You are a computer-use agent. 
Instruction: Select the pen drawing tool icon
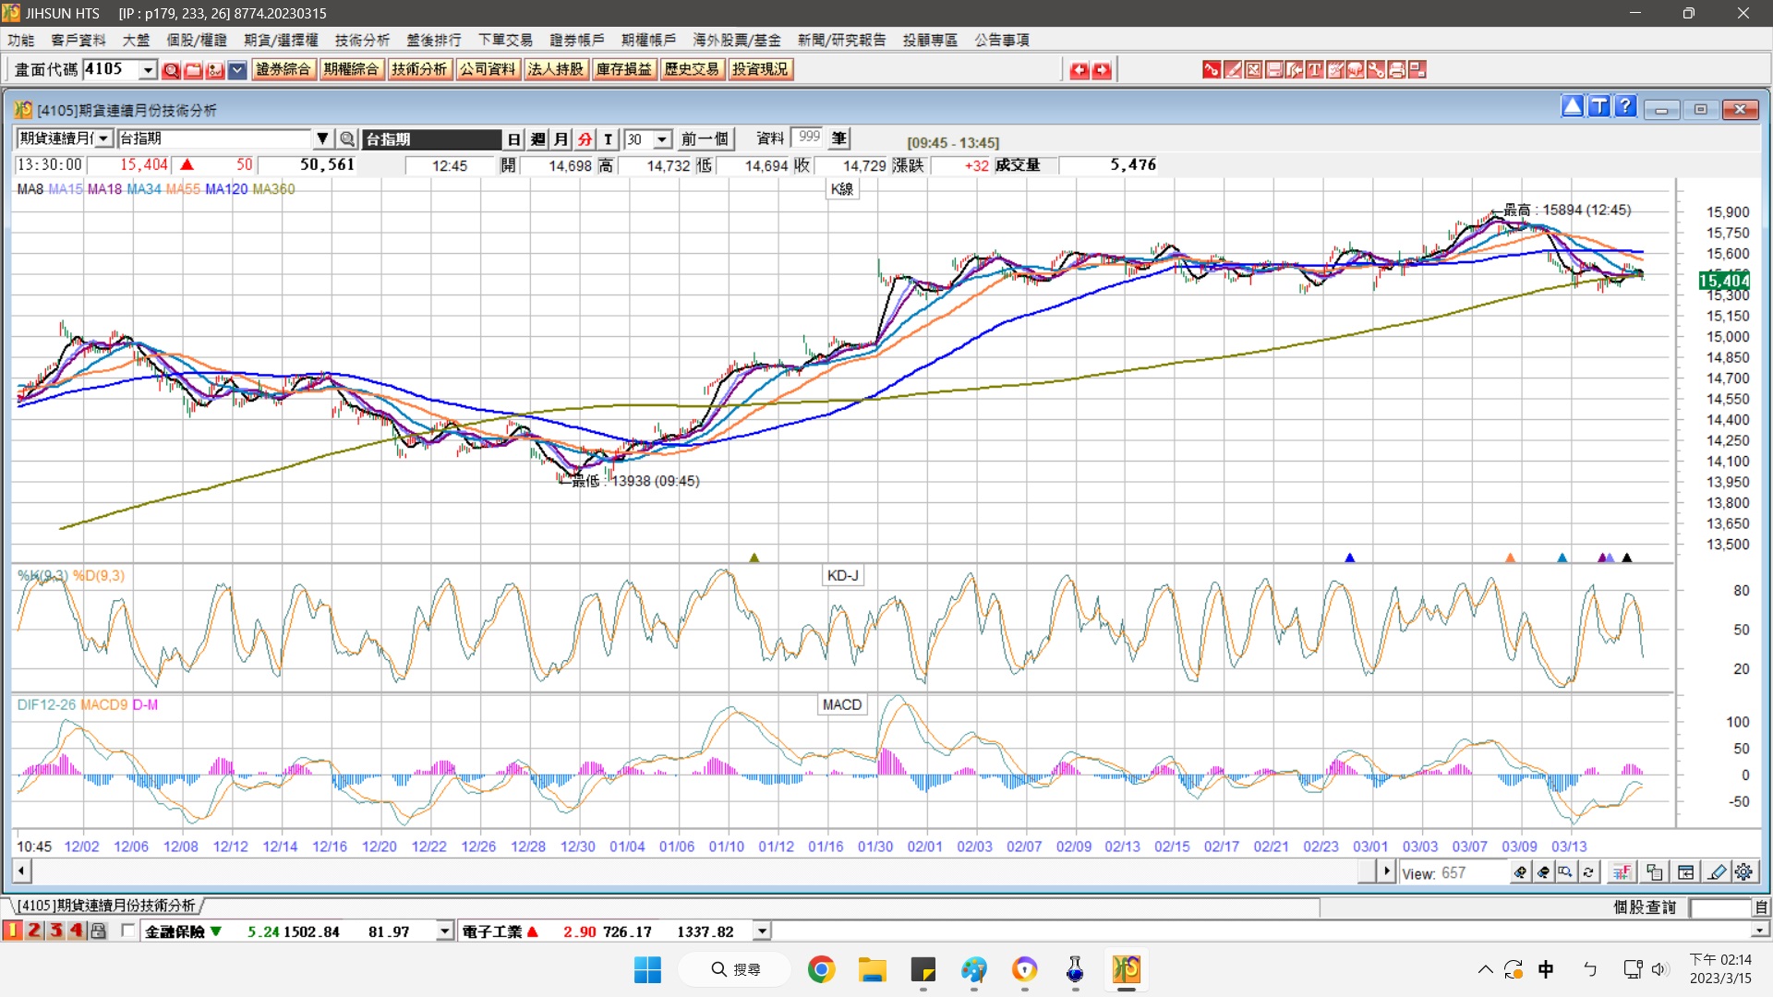(x=1717, y=872)
